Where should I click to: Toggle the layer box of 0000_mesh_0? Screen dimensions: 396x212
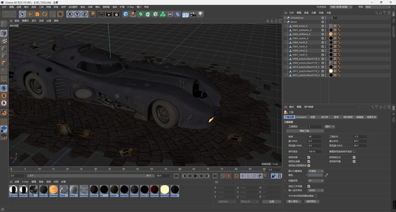[x=323, y=26]
